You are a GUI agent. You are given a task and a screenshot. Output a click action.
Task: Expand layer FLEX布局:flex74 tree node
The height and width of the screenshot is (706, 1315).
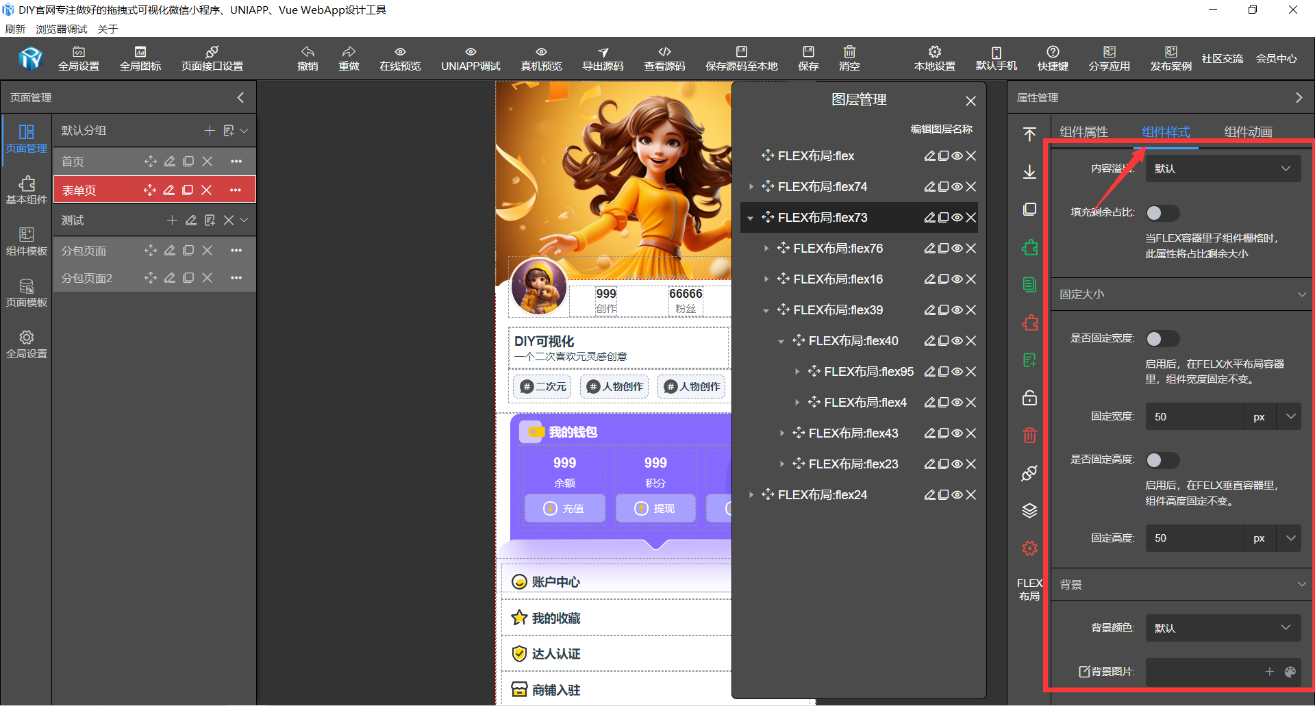click(x=751, y=187)
